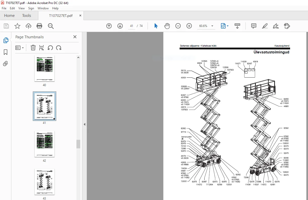Screen dimensions: 308x200
Task: Toggle the Page Thumbnails panel icon
Action: click(x=6, y=40)
